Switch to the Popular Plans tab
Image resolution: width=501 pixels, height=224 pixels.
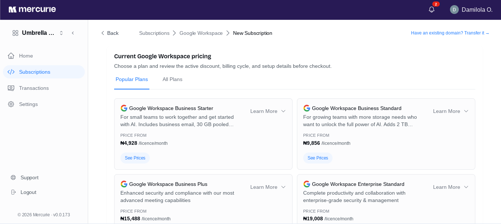pyautogui.click(x=132, y=80)
